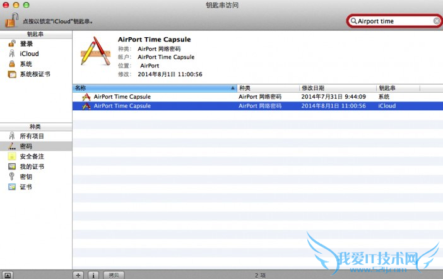Click the date 2014年7月31日 9:44:09 cell
This screenshot has height=279, width=443.
333,97
